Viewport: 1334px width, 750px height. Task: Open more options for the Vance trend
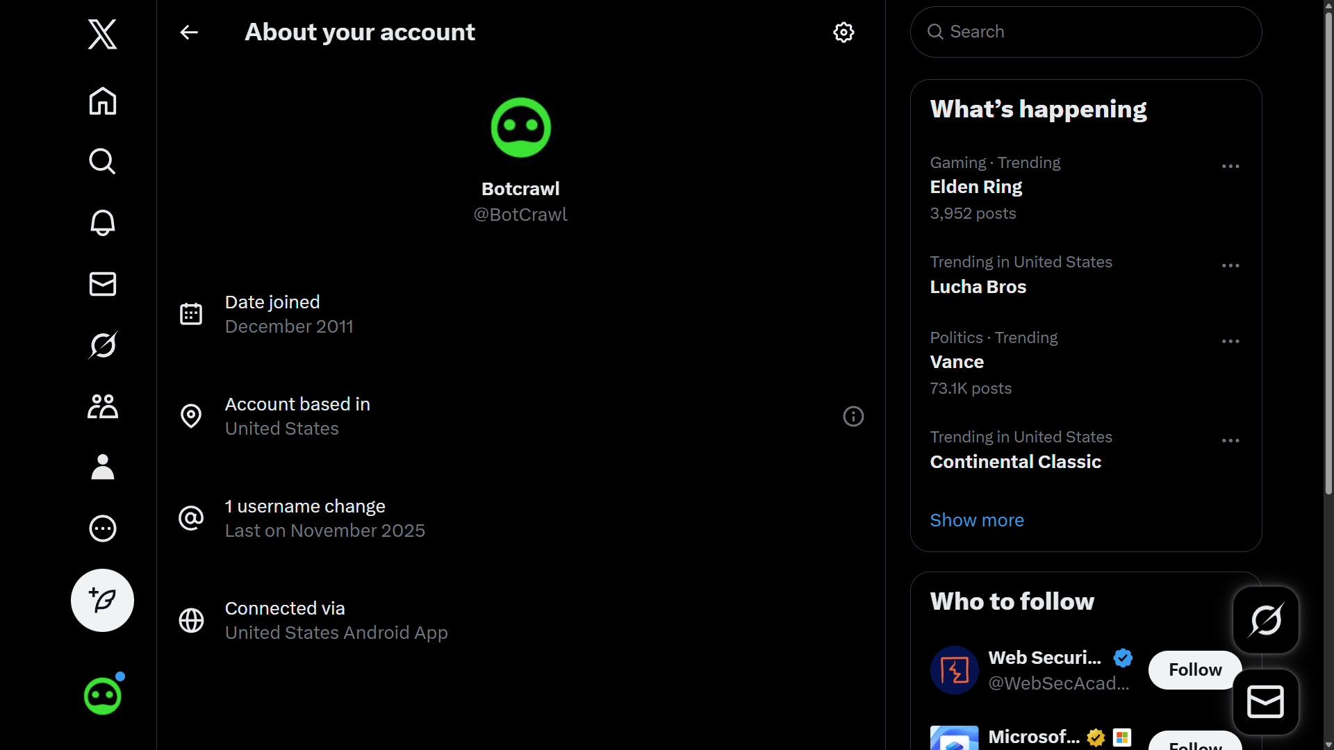1230,342
